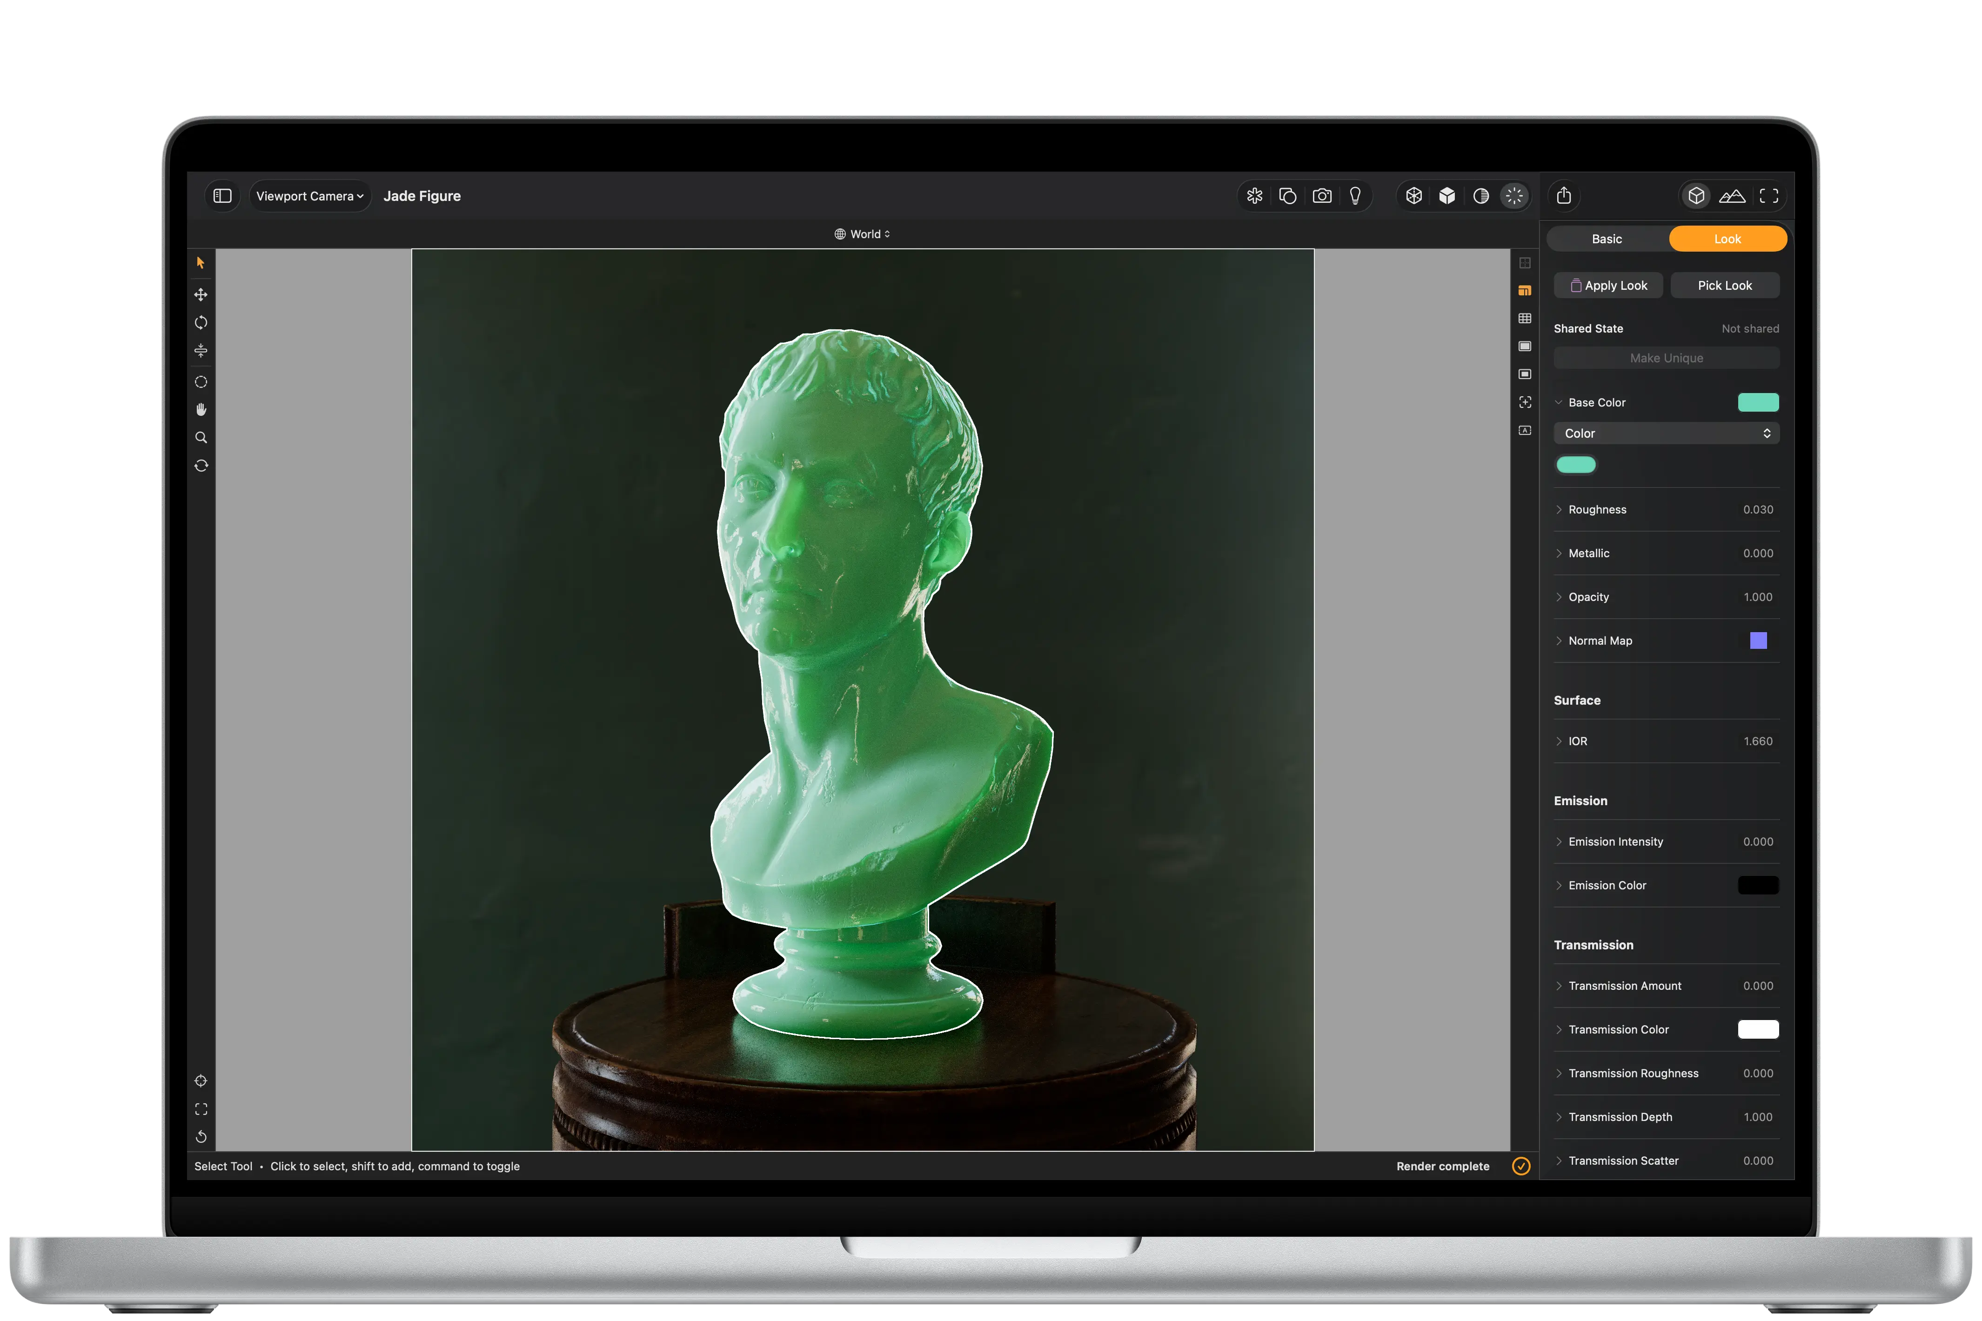Open the Color type dropdown
The width and height of the screenshot is (1982, 1321).
[x=1666, y=433]
